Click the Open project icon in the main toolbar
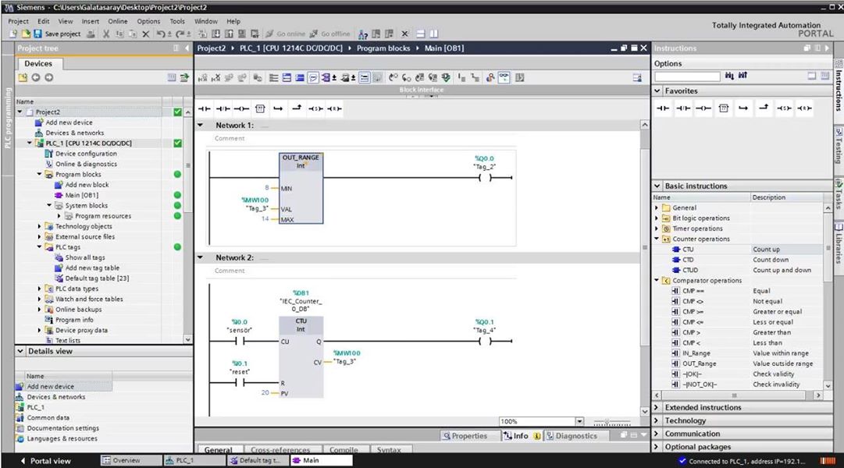 tap(25, 34)
